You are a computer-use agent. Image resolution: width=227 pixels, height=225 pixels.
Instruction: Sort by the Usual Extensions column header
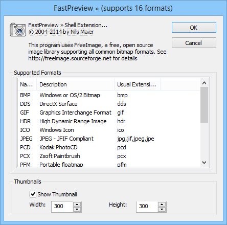tap(137, 84)
